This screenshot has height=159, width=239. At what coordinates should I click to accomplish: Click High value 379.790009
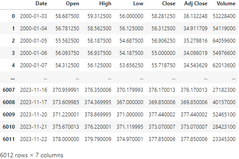coord(98,139)
